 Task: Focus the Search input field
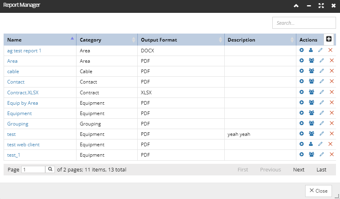(304, 23)
